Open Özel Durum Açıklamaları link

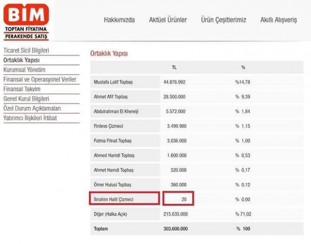[32, 108]
